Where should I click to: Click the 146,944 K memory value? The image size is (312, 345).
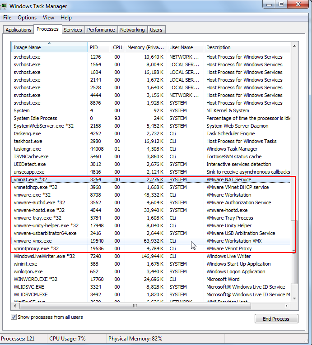[x=152, y=256]
